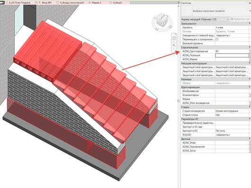Click the zoom region tool in navigation bar
251x188 pixels.
(174, 45)
